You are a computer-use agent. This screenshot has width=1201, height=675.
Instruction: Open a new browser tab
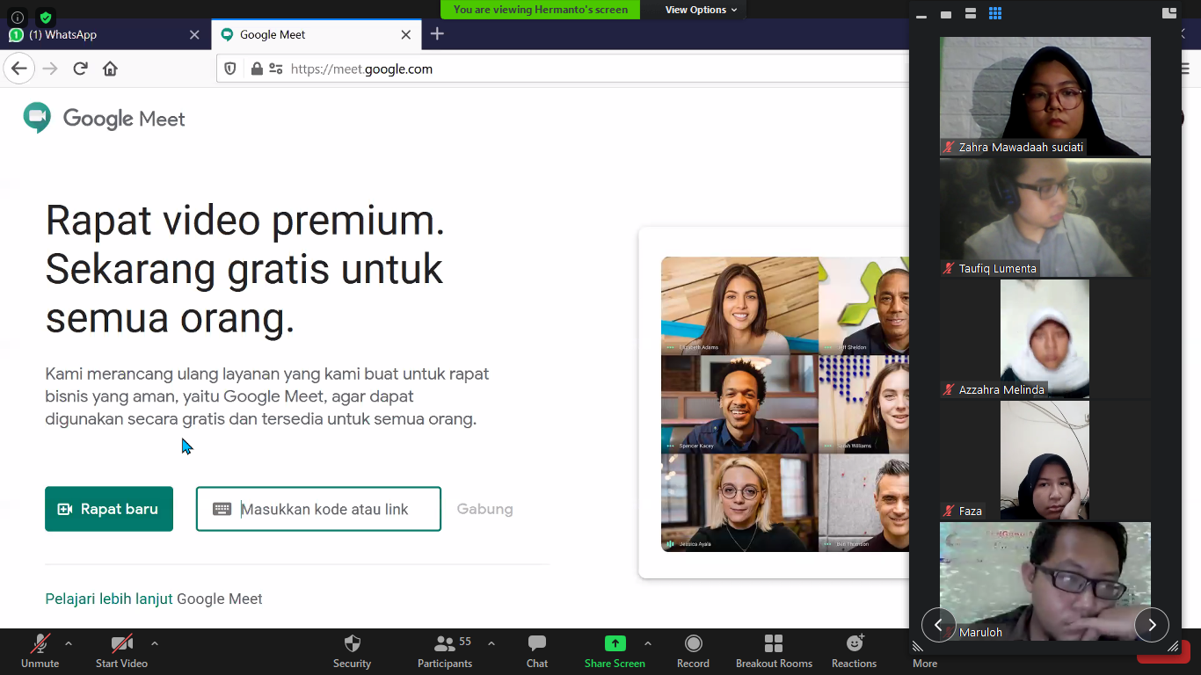click(x=437, y=33)
